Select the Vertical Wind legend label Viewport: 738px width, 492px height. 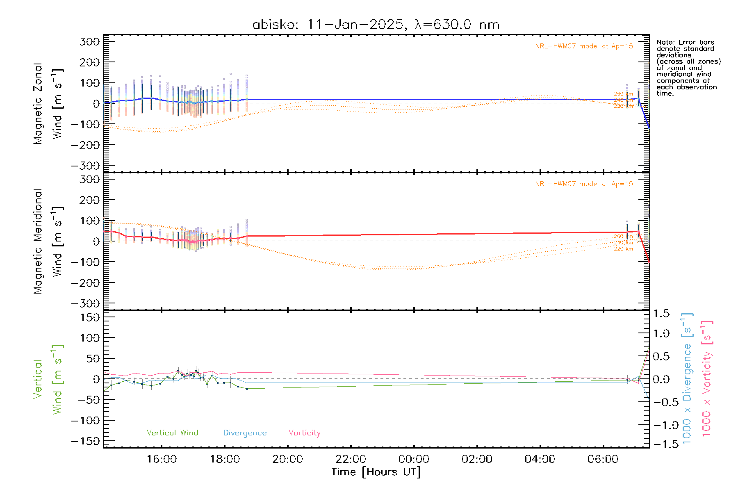[x=172, y=433]
